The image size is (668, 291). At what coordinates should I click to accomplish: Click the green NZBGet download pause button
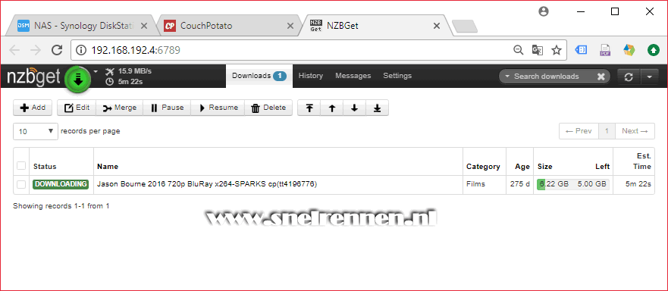[77, 80]
